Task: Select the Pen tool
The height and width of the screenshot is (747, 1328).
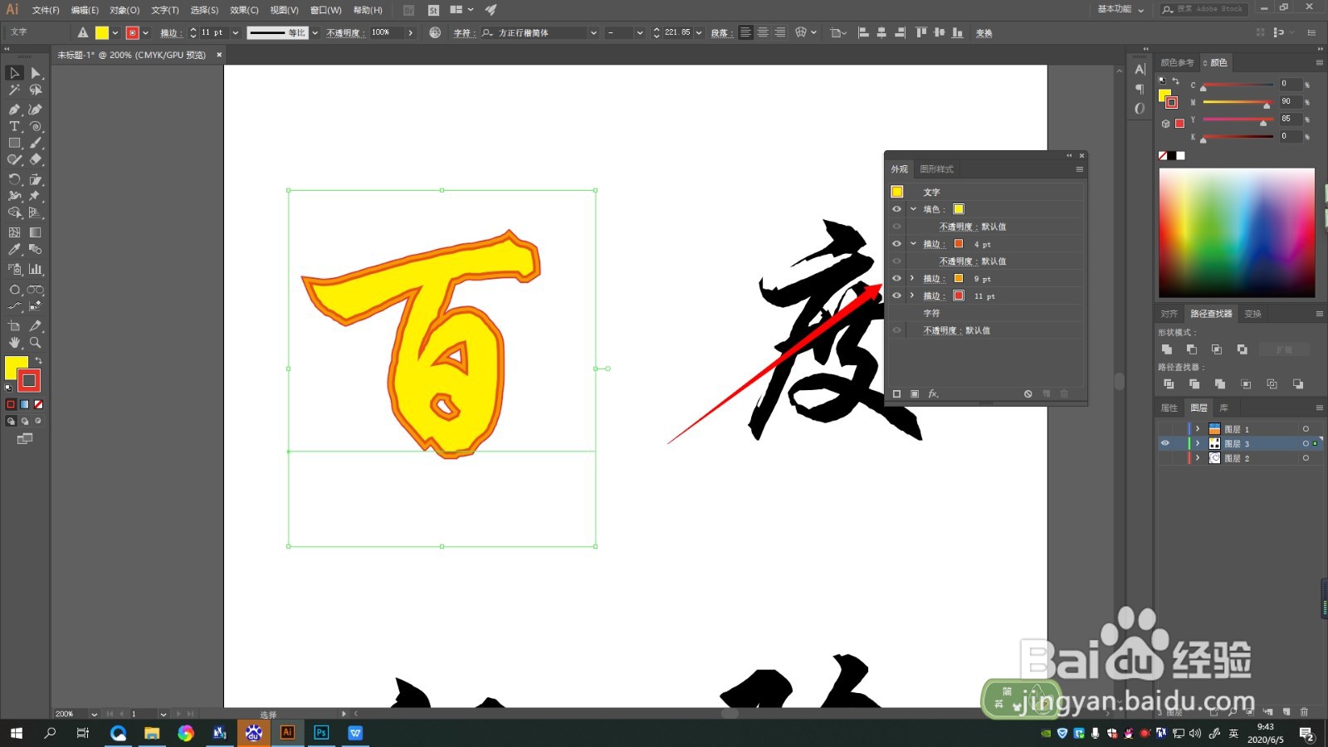Action: pos(14,109)
